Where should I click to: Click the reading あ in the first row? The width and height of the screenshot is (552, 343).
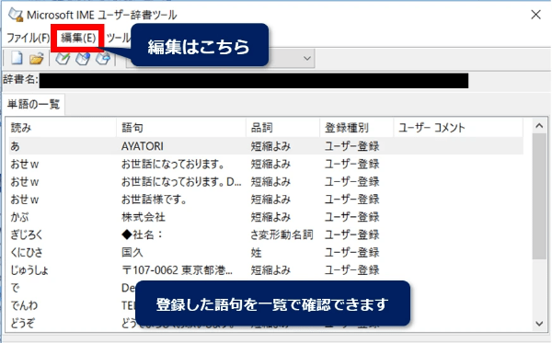coord(15,146)
